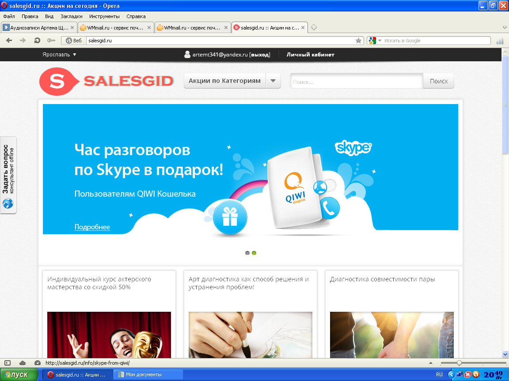Click the view options arrow in status bar

tap(431, 363)
